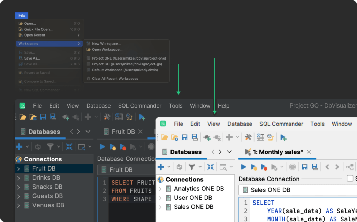The image size is (357, 222).
Task: Place cursor in the SELECT statement editor line
Action: click(264, 203)
